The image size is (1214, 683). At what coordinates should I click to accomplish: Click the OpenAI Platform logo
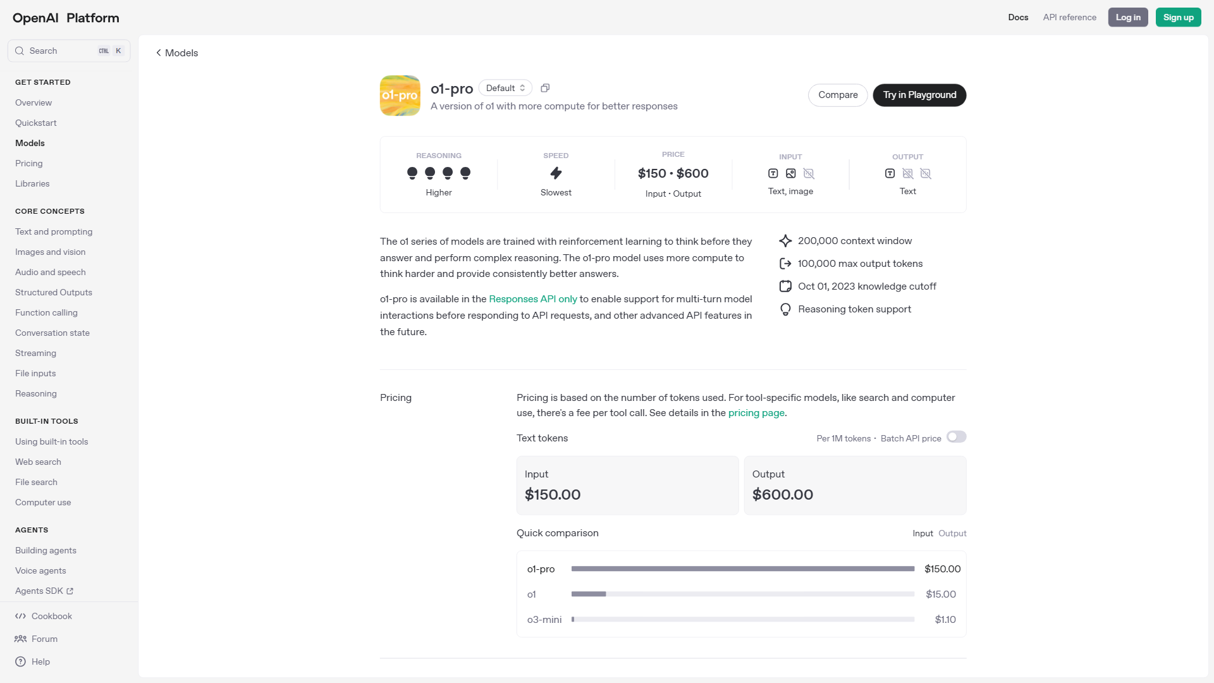point(66,18)
